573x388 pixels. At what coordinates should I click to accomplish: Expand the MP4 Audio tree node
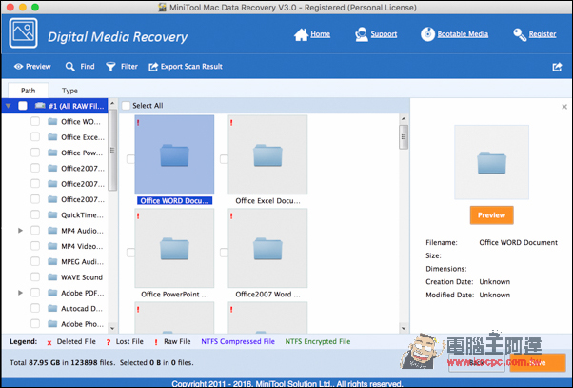tap(21, 231)
